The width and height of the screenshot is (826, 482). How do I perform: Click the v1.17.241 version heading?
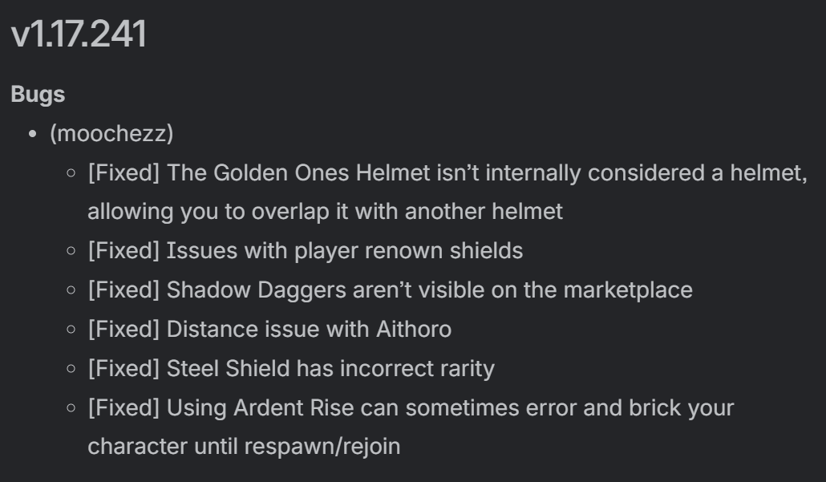(x=78, y=34)
